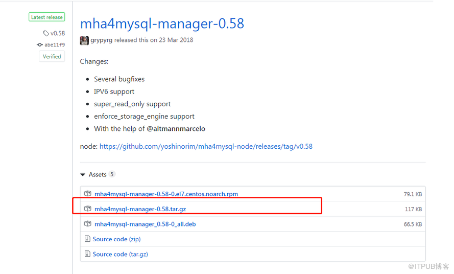Open the mha4mysql-node v0.58 release URL
Screen dimensions: 454x274
click(x=206, y=146)
